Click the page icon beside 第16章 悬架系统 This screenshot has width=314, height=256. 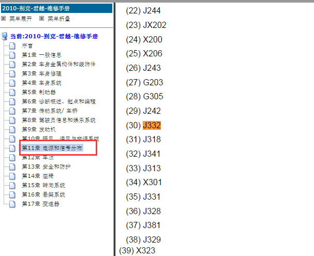[x=12, y=195]
